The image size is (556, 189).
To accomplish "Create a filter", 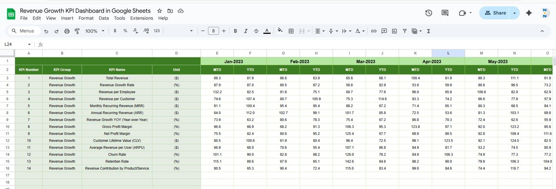I will pos(405,31).
